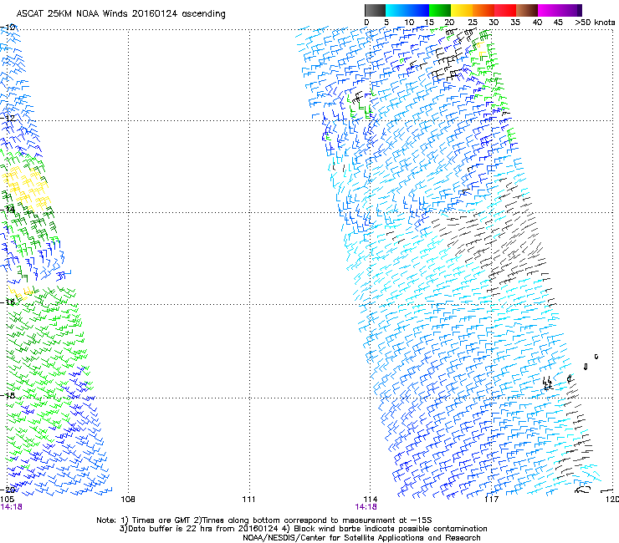
Task: Pick the red 30-35 knots legend segment
Action: pyautogui.click(x=505, y=10)
